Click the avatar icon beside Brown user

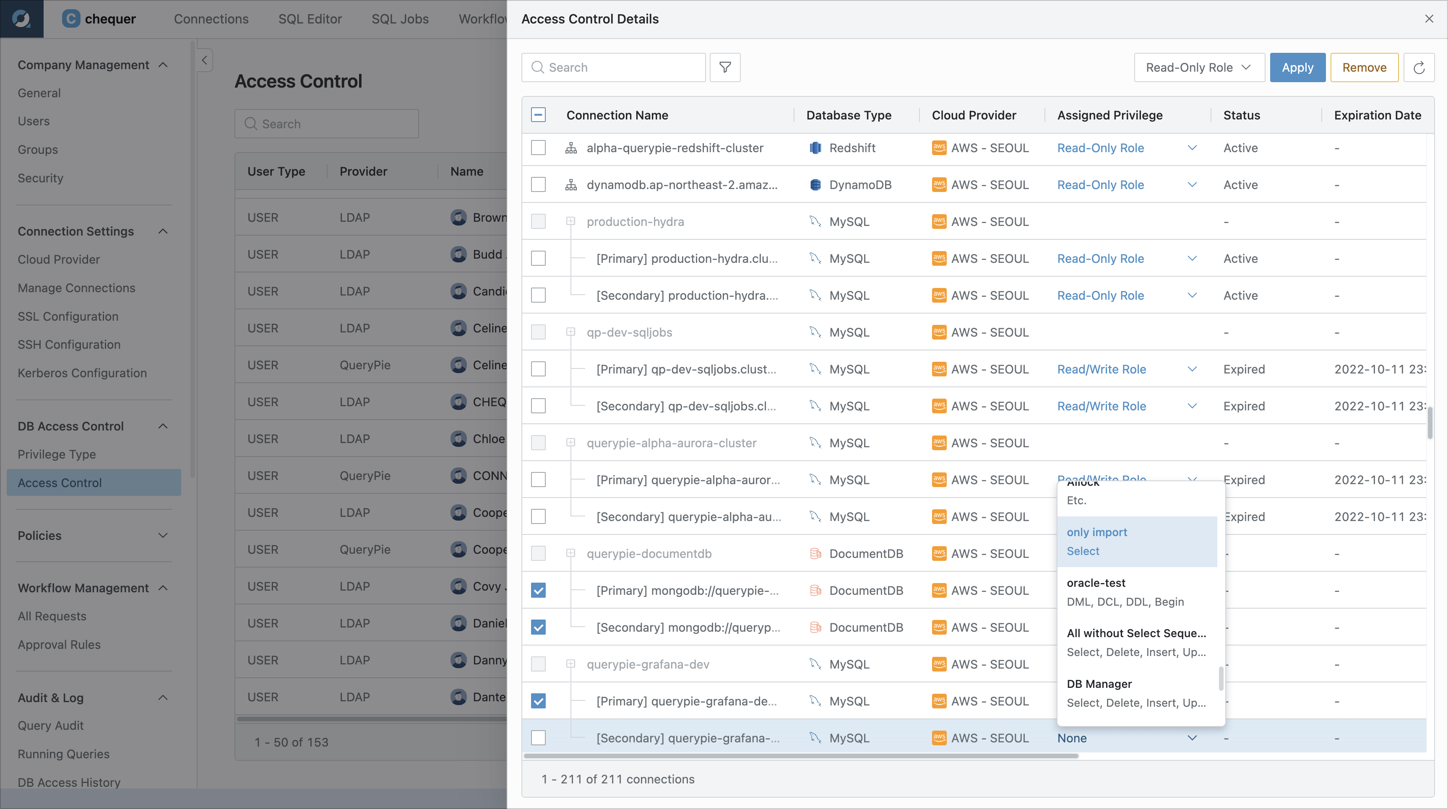[458, 218]
